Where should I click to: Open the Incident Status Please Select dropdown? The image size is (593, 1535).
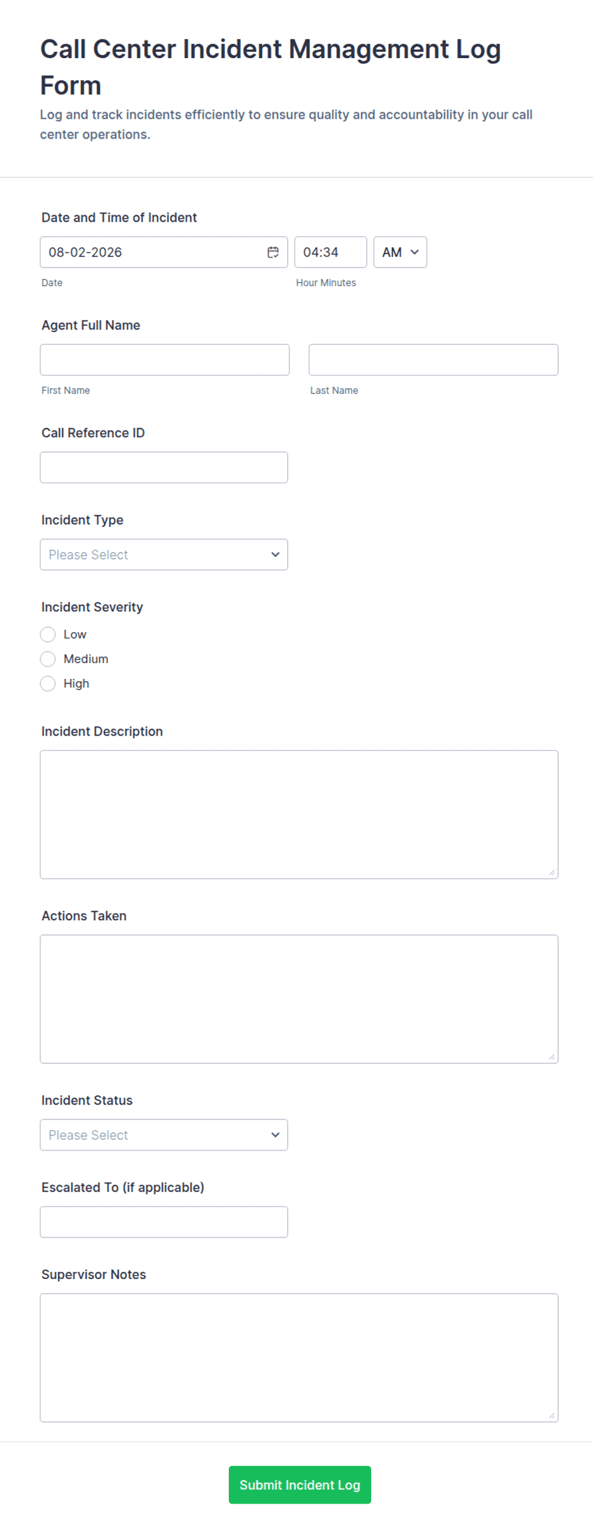click(x=164, y=1135)
